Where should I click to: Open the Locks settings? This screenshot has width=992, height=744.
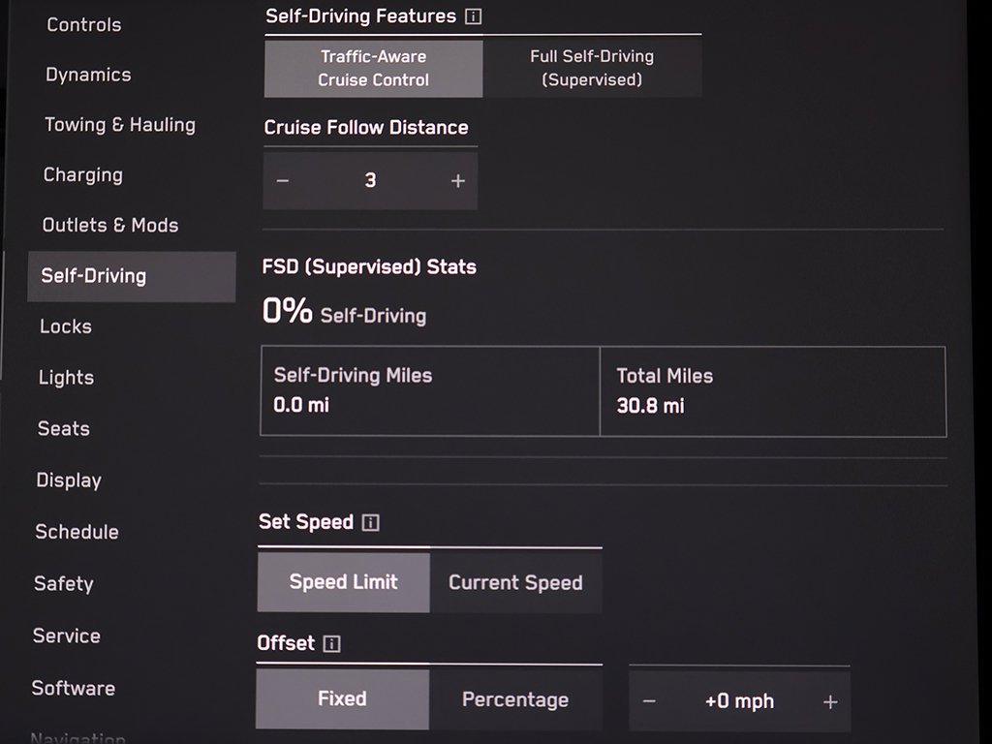coord(66,326)
